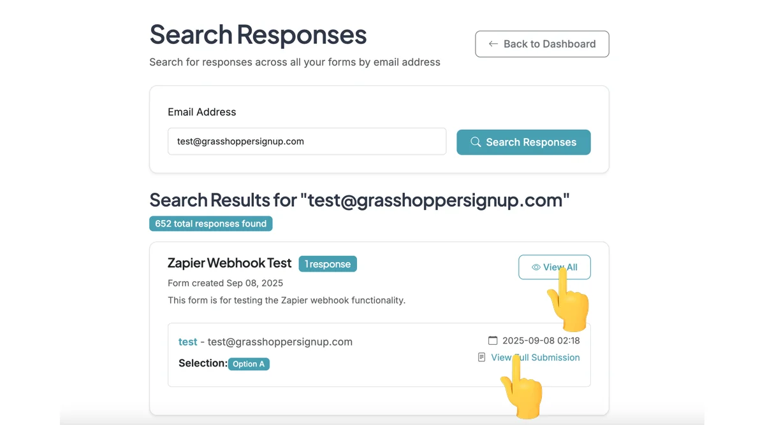The width and height of the screenshot is (765, 425).
Task: Select the 'Option A' selection tag
Action: coord(249,364)
